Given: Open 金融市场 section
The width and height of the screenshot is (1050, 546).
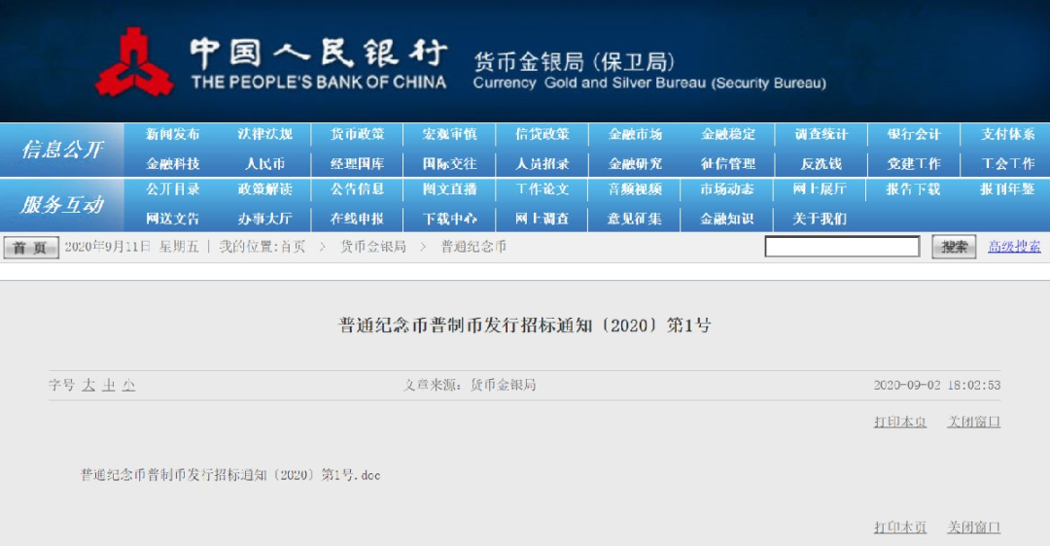Looking at the screenshot, I should (x=636, y=134).
